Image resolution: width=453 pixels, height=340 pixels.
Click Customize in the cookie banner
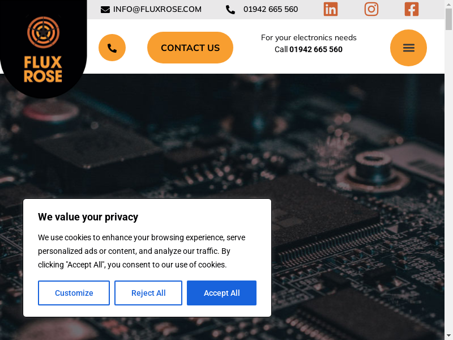tap(74, 293)
